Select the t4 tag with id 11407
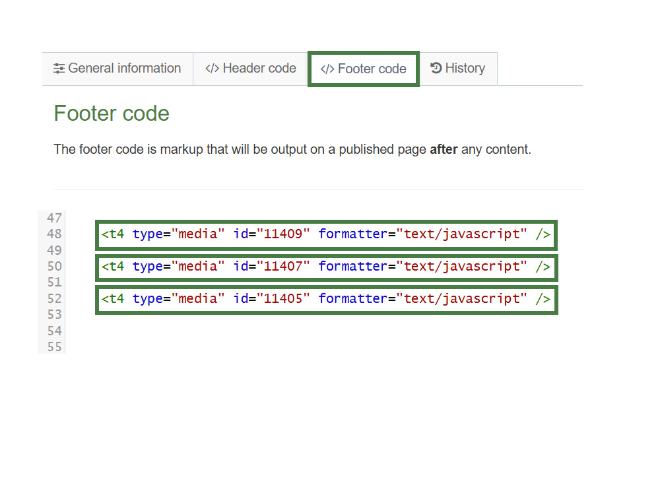660x495 pixels. point(326,267)
